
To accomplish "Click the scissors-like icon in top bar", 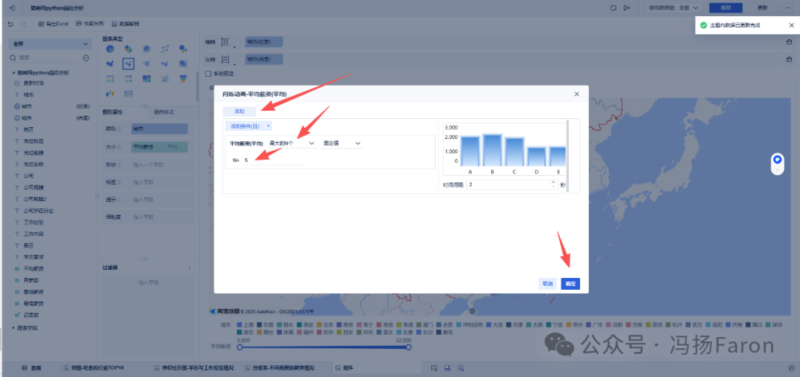I will 627,8.
